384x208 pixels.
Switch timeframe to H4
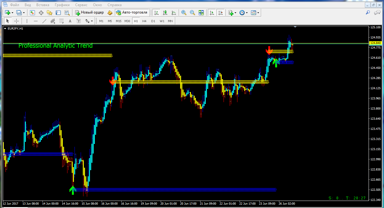[144, 21]
